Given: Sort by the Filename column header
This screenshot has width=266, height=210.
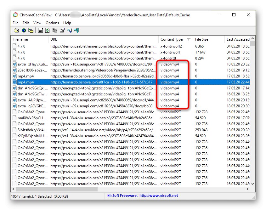Looking at the screenshot, I should (x=30, y=39).
